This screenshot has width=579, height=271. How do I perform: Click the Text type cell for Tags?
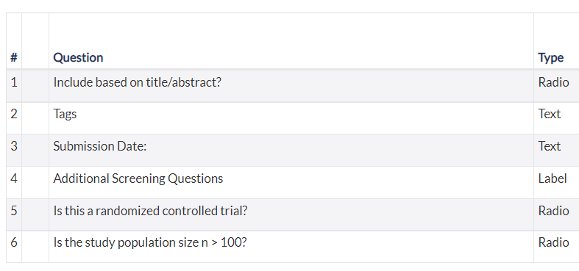550,114
